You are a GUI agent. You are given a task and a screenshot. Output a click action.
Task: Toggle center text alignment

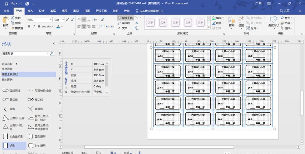point(84,26)
